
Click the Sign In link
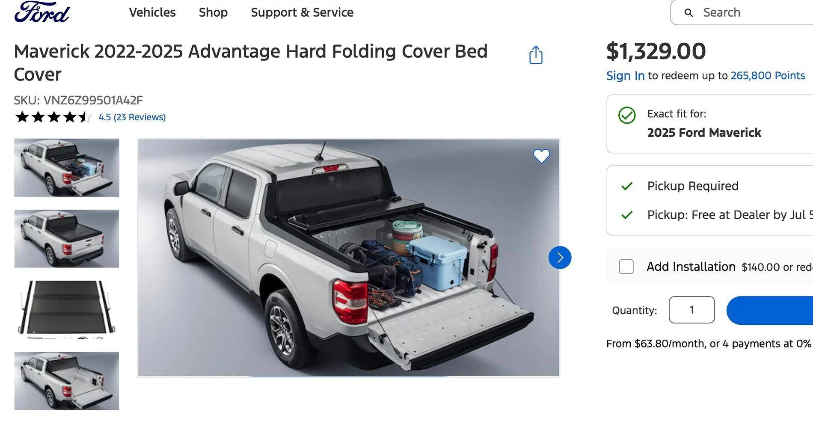pyautogui.click(x=625, y=76)
